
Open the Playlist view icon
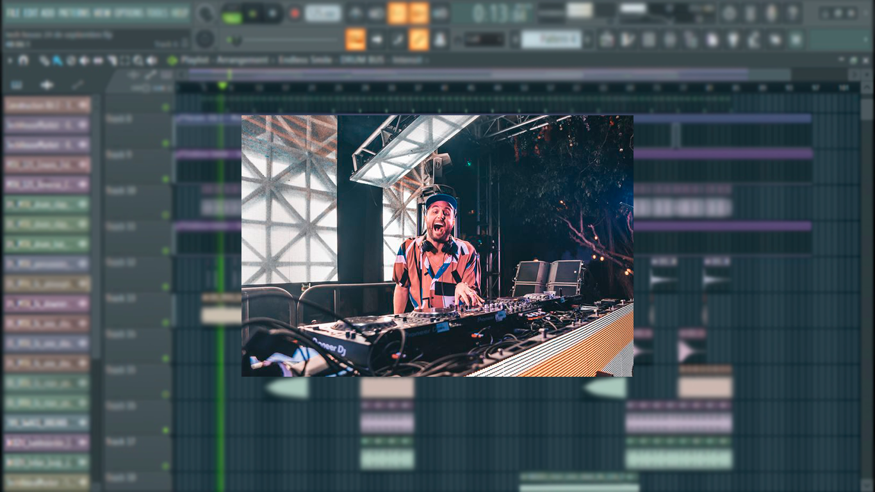point(607,40)
